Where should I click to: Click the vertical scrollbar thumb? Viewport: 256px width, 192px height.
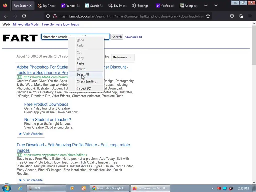254,45
